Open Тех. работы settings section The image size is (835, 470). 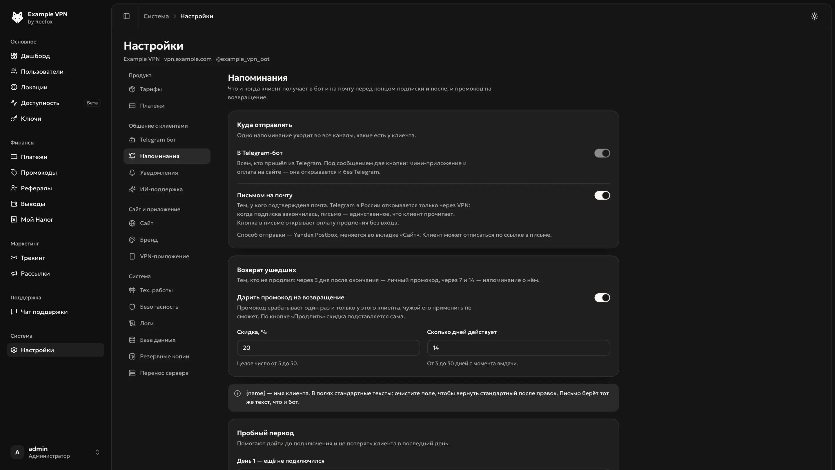pyautogui.click(x=167, y=290)
